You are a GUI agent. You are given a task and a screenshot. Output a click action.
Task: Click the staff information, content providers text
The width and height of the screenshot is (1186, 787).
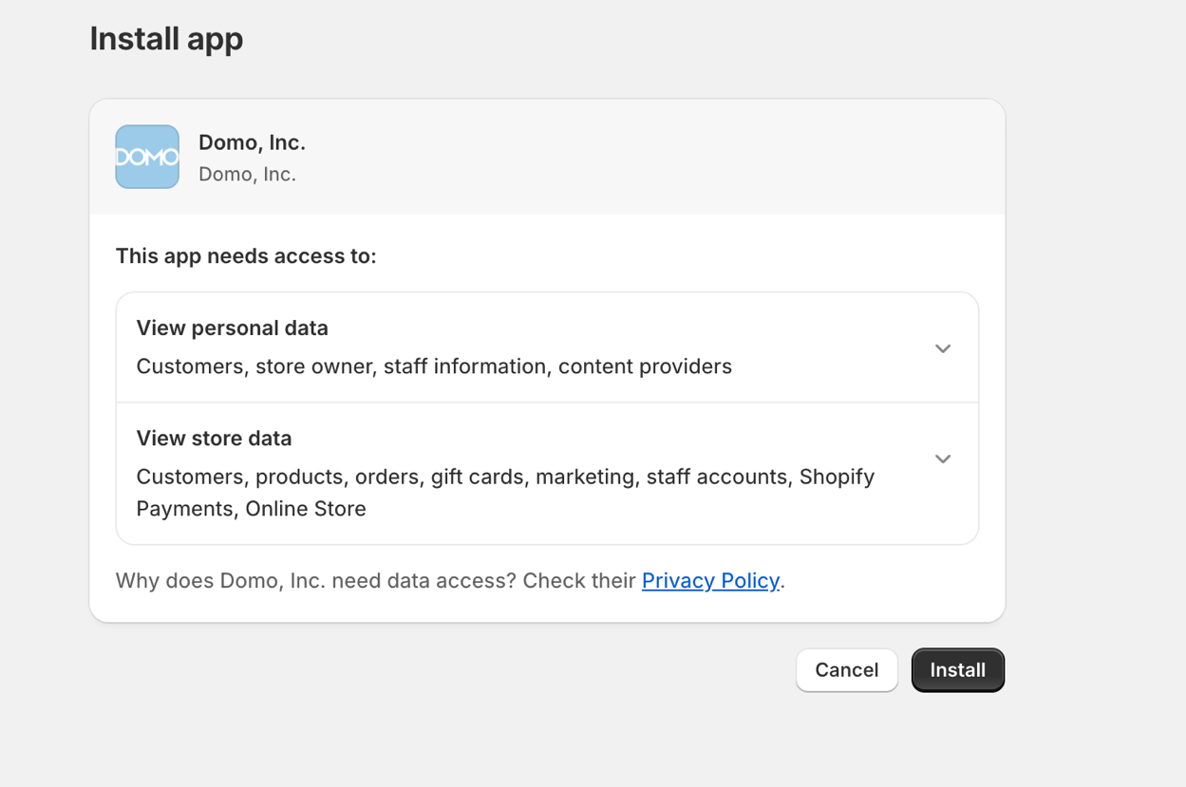coord(557,366)
